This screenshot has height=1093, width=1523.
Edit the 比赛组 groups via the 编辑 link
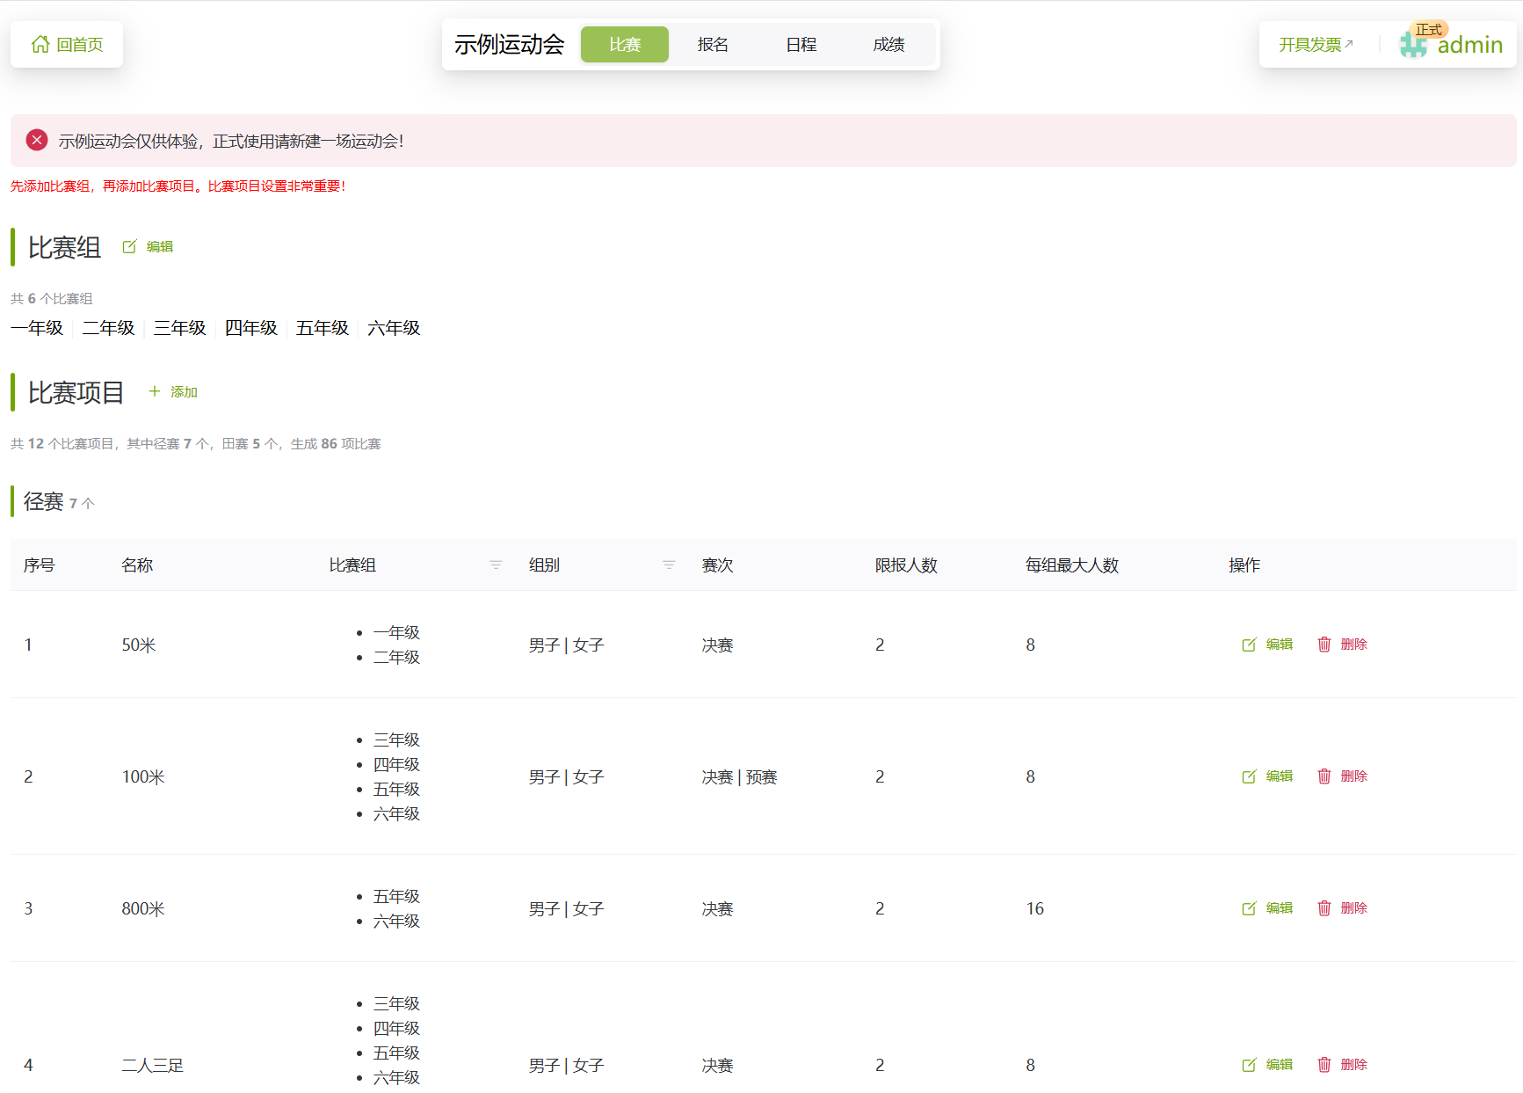pyautogui.click(x=149, y=246)
